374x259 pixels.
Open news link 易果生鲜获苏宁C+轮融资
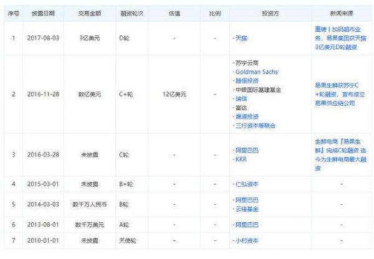coord(340,95)
